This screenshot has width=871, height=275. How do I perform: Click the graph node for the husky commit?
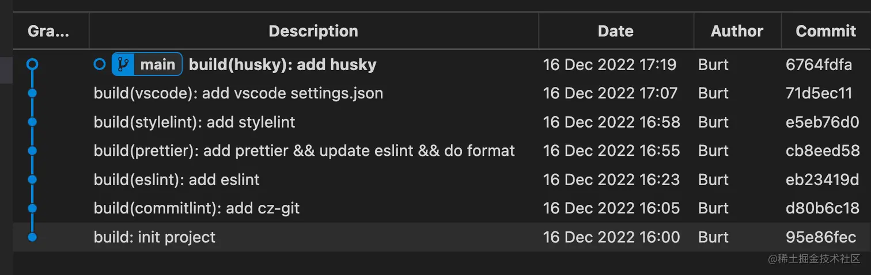[x=32, y=64]
